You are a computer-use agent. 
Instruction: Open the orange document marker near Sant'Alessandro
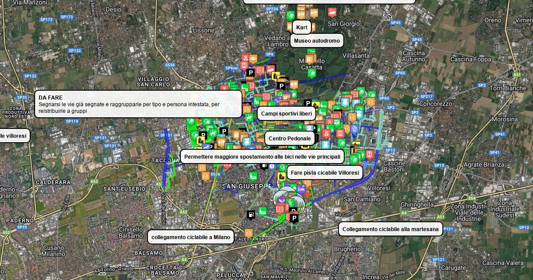[x=249, y=232]
